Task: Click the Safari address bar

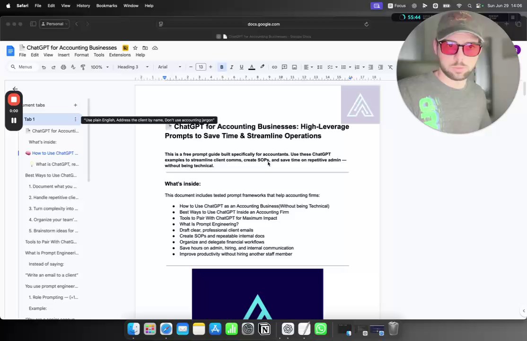Action: click(x=263, y=24)
